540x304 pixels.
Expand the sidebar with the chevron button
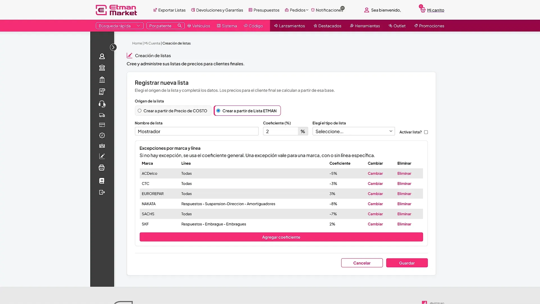click(x=113, y=47)
